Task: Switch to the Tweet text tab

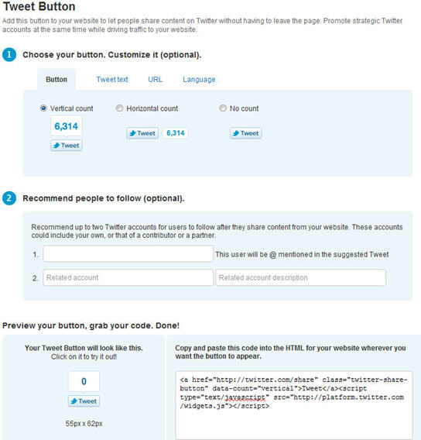Action: click(x=112, y=80)
